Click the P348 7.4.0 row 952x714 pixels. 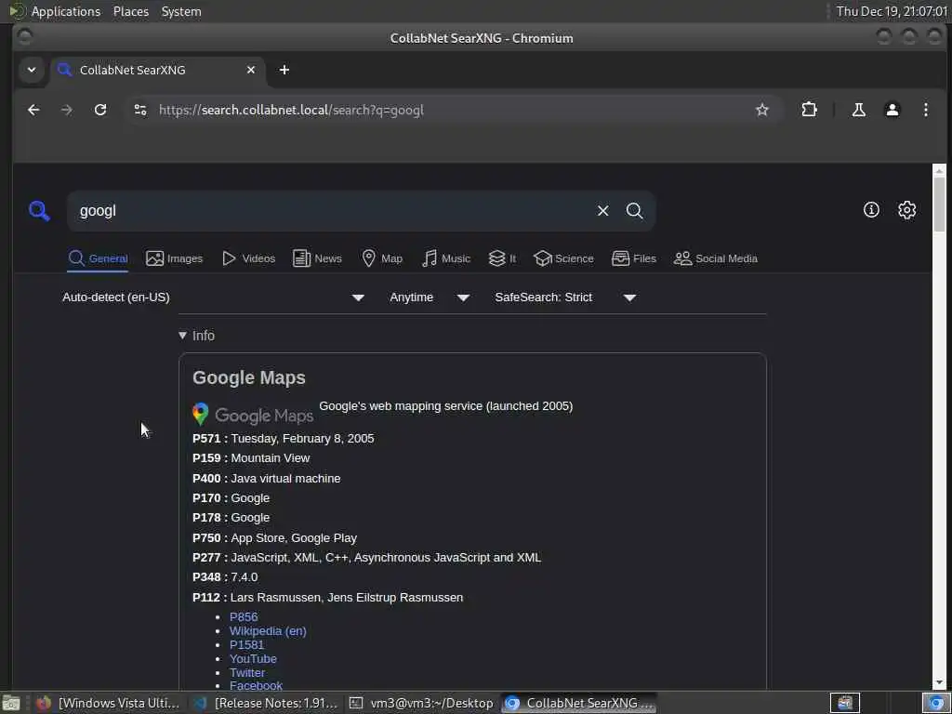tap(225, 576)
